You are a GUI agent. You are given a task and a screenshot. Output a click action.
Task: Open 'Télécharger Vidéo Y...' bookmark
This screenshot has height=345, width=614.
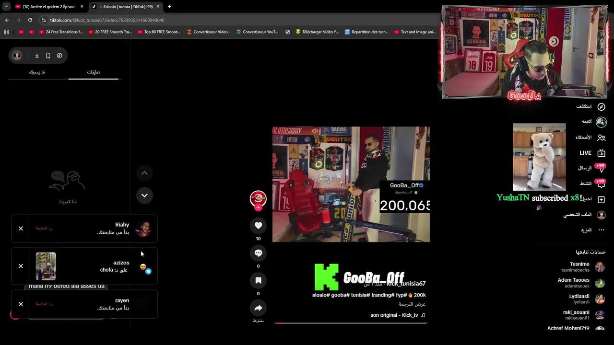[317, 32]
